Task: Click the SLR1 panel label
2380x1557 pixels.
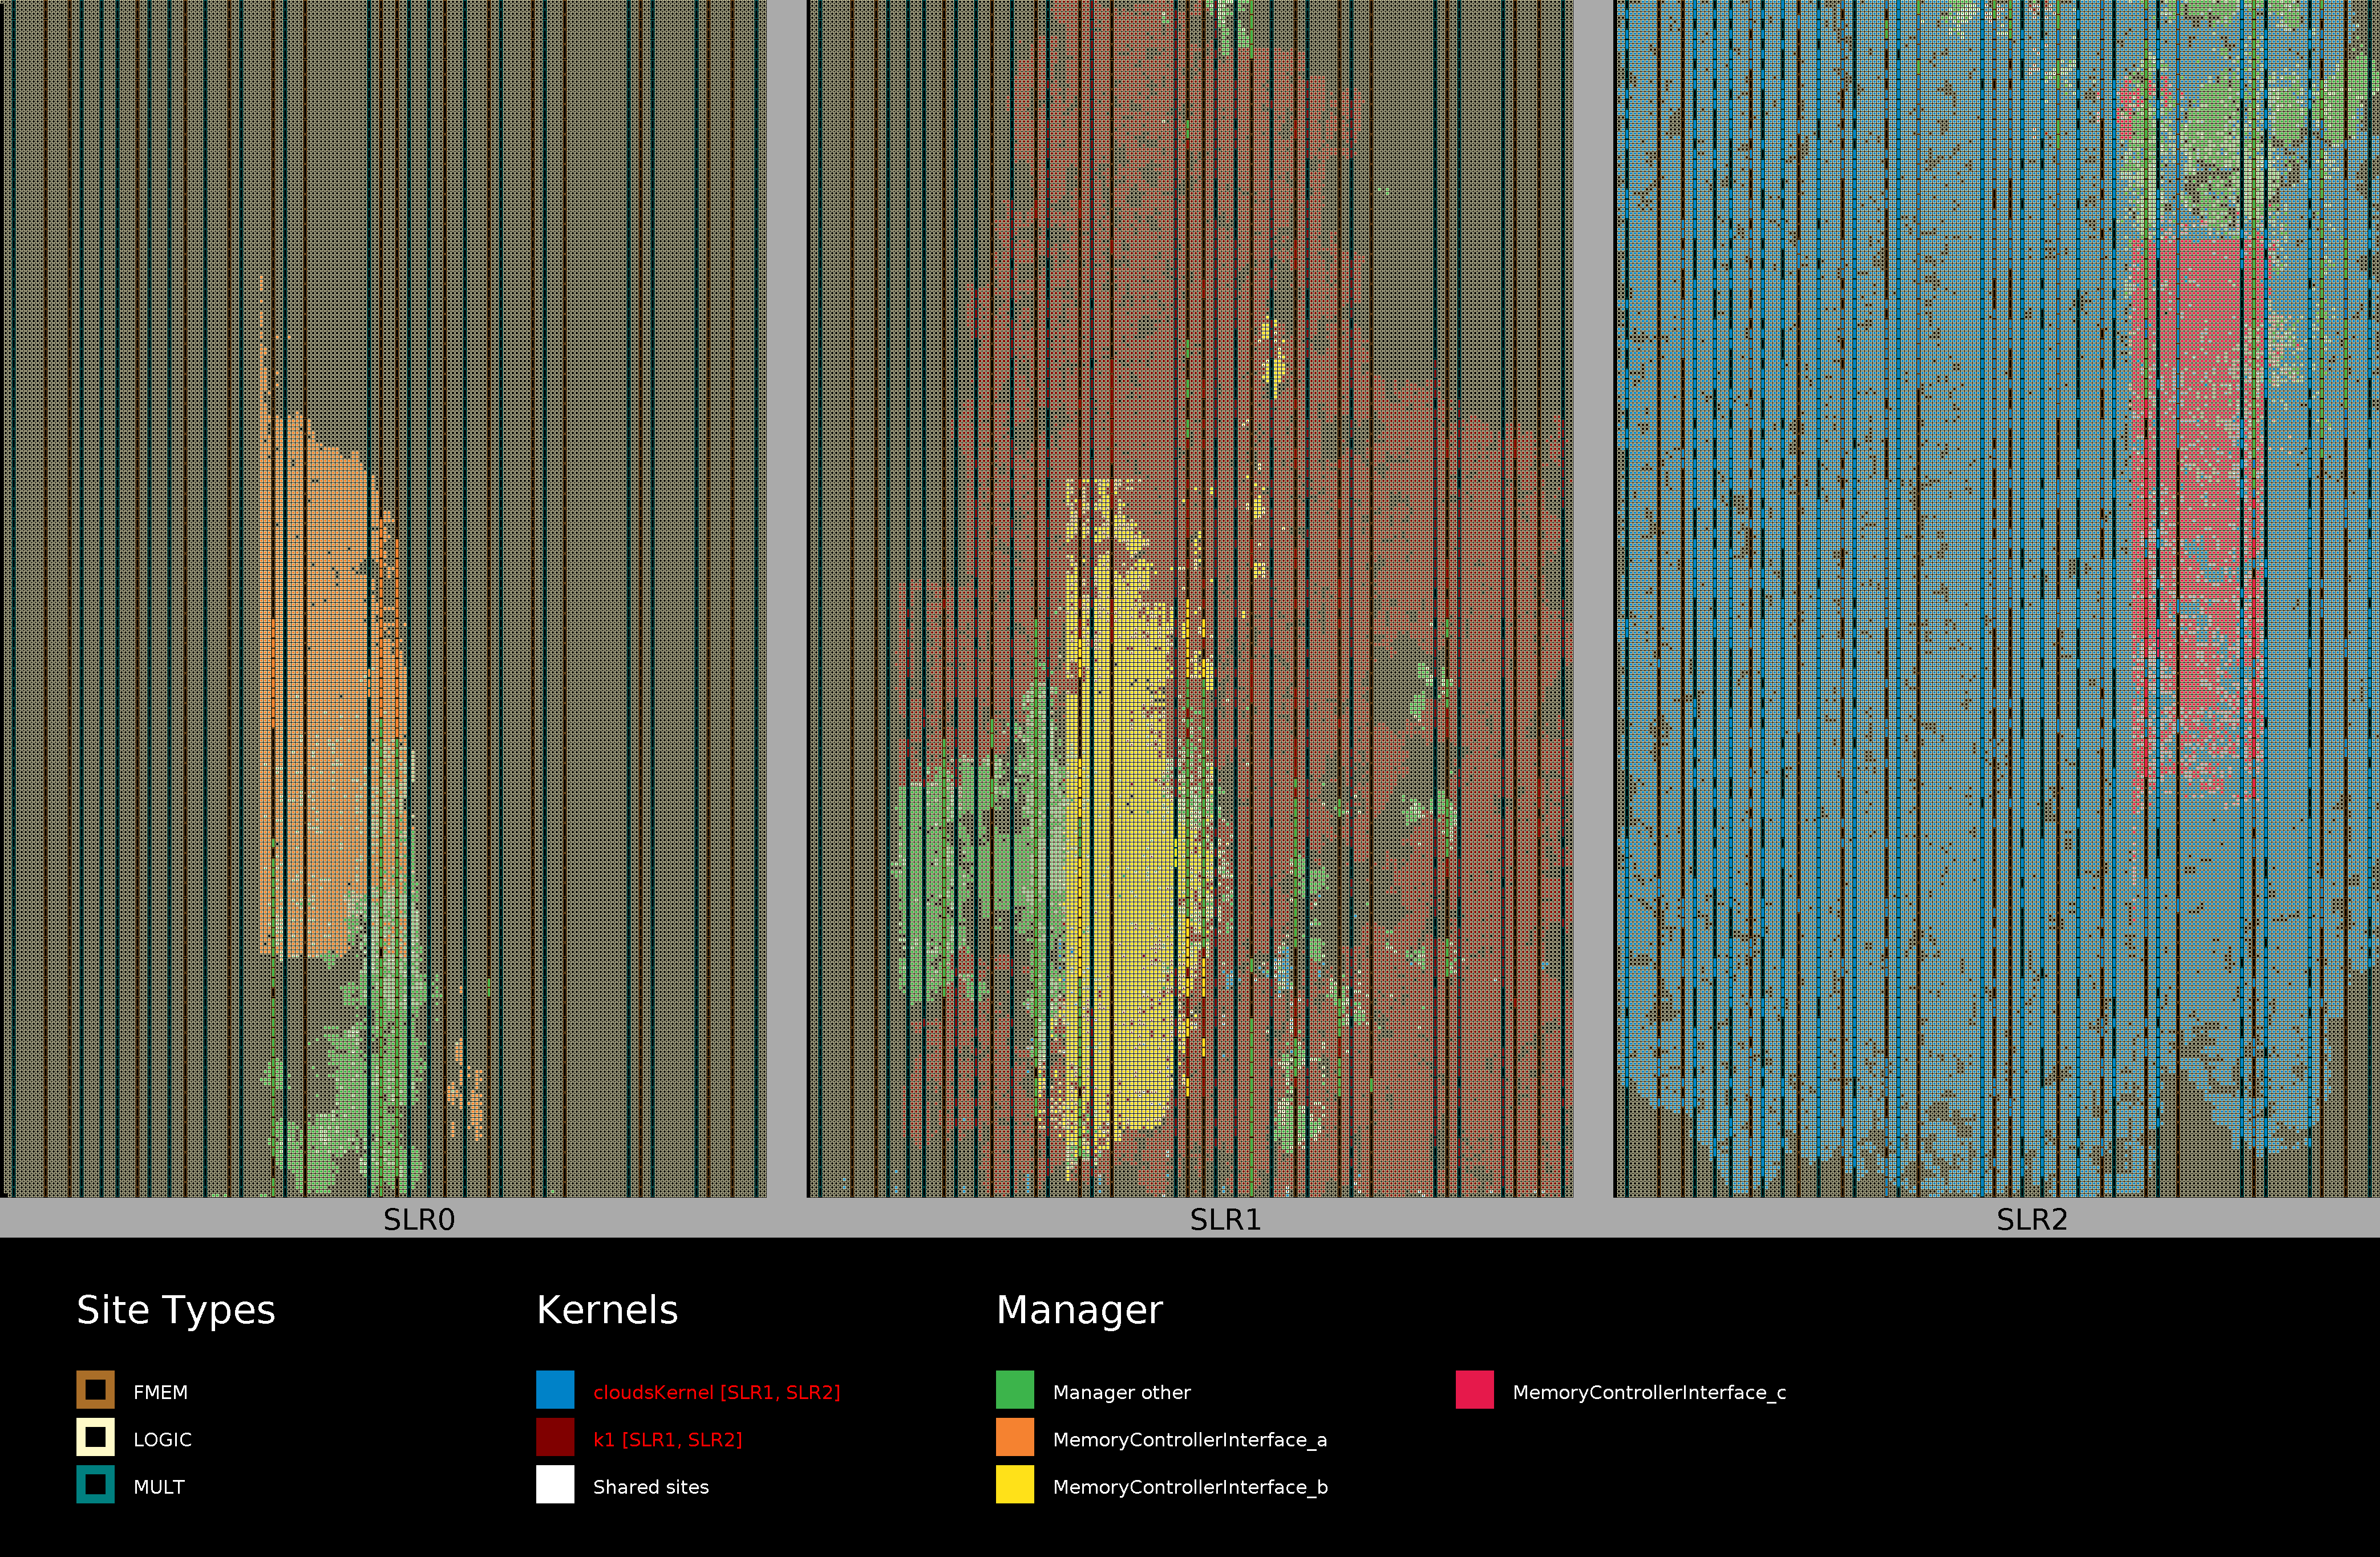Action: pos(1226,1220)
